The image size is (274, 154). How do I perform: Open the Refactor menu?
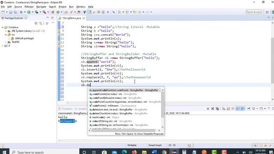(x=29, y=7)
